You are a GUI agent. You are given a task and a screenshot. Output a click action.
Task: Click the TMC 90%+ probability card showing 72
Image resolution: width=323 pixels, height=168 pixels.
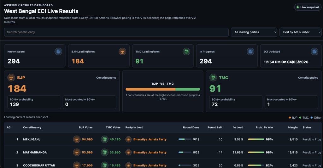[x=236, y=102]
